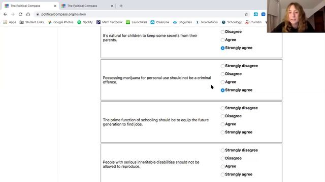Select Strongly disagree for inheritable disabilities question
Image resolution: width=325 pixels, height=182 pixels.
(x=222, y=151)
